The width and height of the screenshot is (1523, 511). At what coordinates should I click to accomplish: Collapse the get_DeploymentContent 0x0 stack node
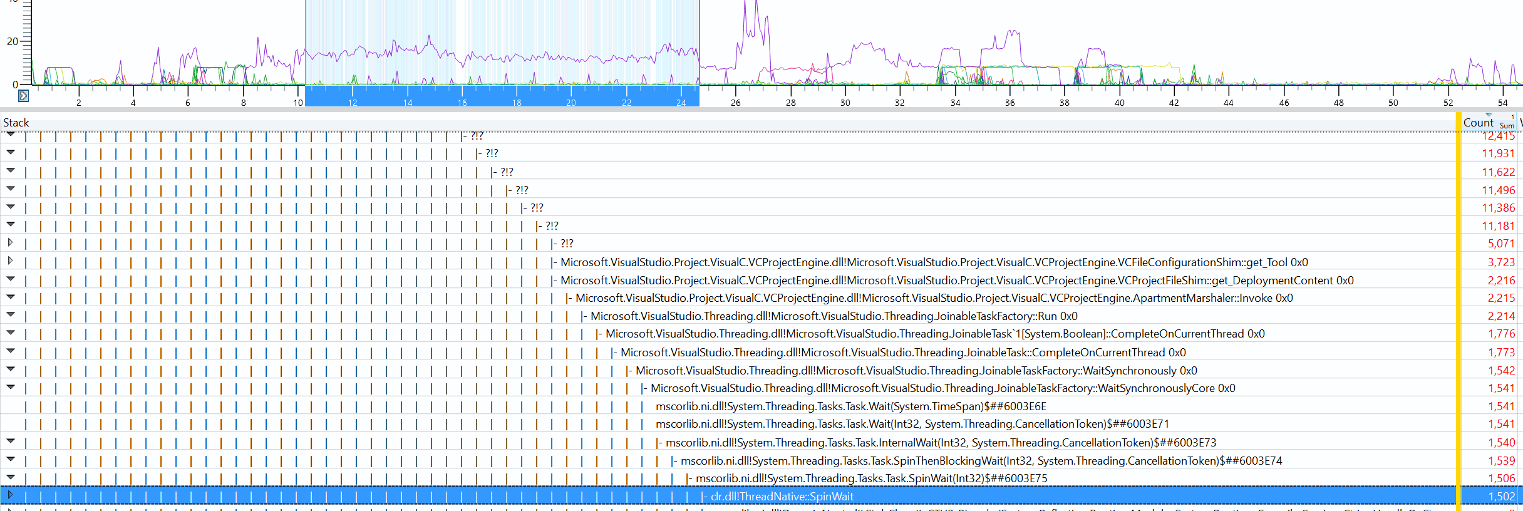pos(10,279)
